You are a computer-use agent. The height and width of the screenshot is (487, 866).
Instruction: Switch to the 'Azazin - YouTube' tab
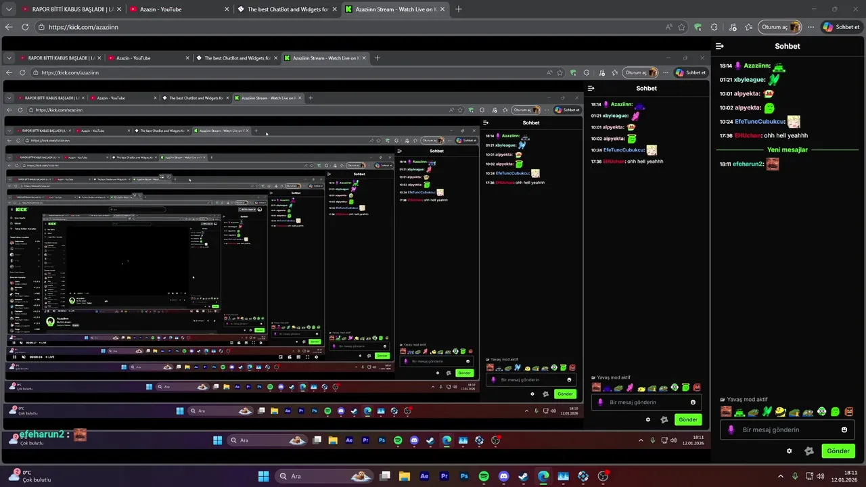tap(179, 9)
